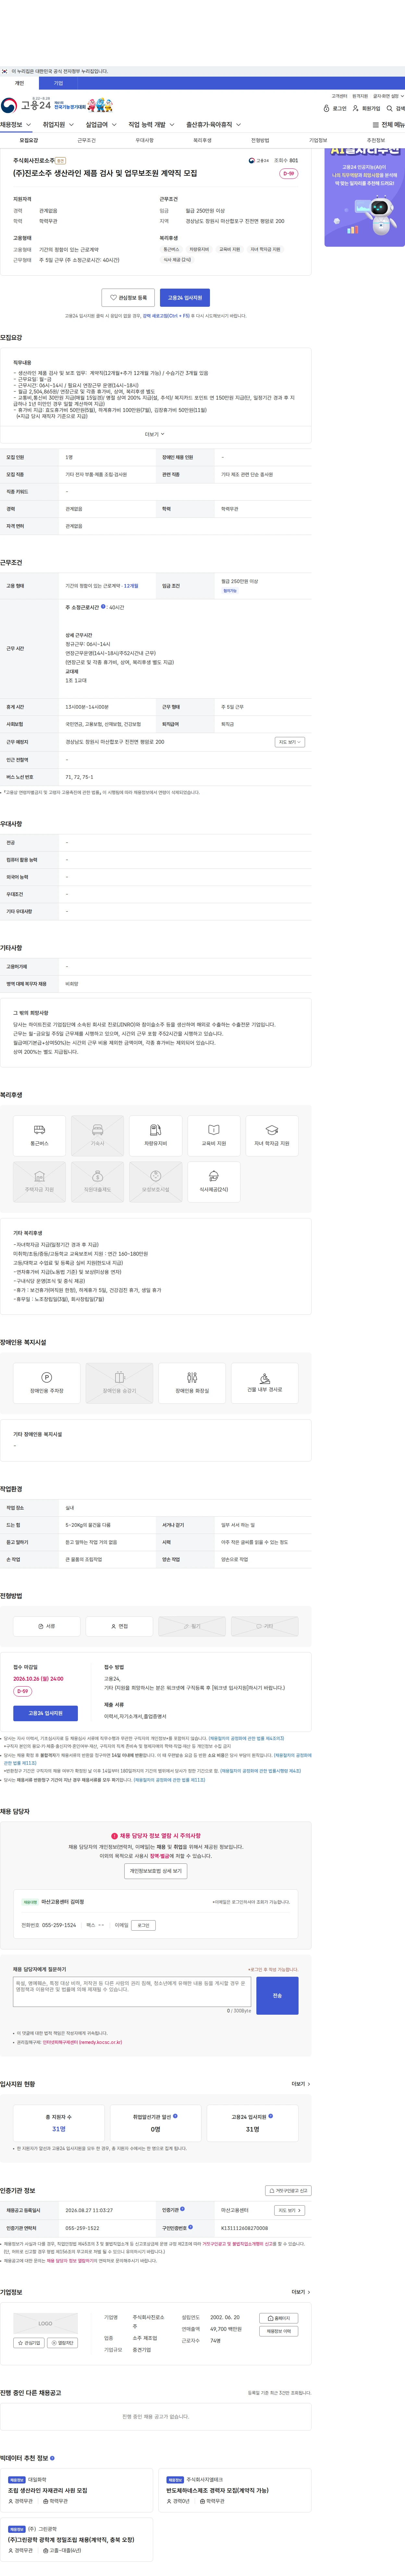Select the 모집요강 section tab
This screenshot has height=2576, width=405.
click(x=29, y=140)
